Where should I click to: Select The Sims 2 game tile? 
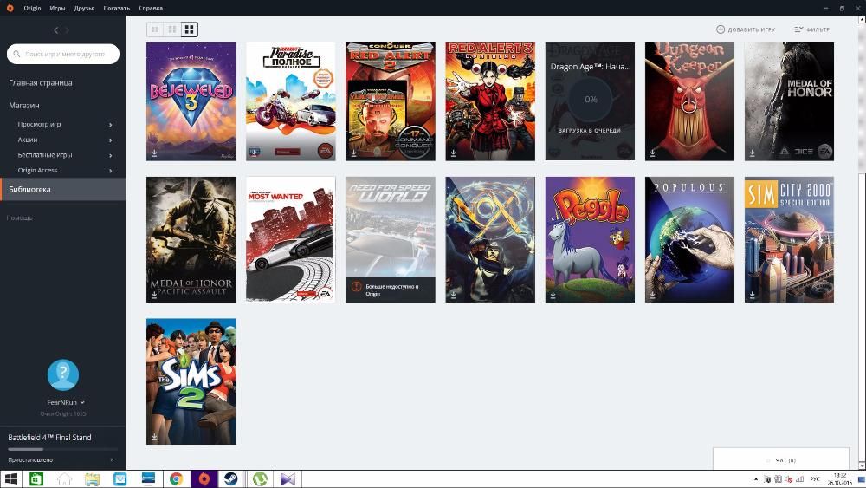click(x=191, y=381)
